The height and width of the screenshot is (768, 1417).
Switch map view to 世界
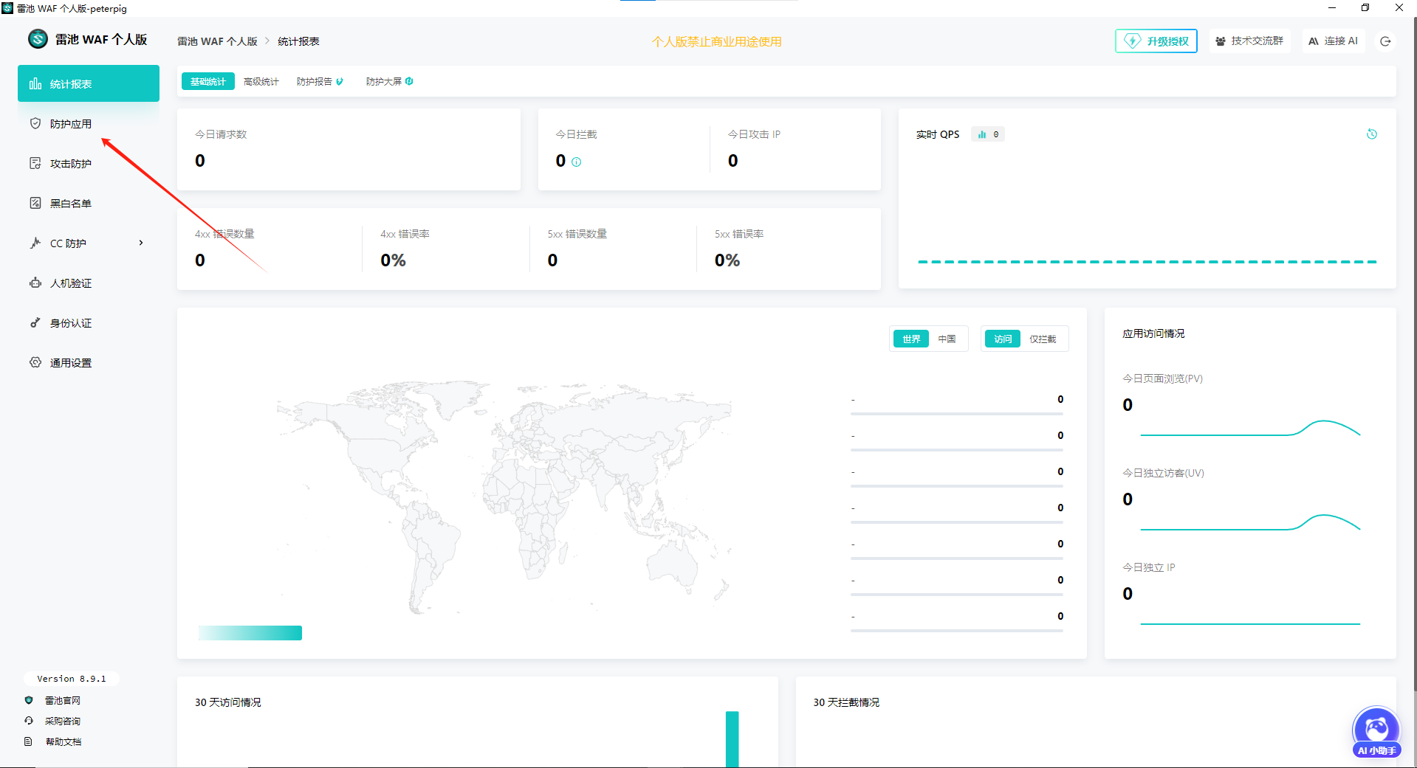[911, 339]
